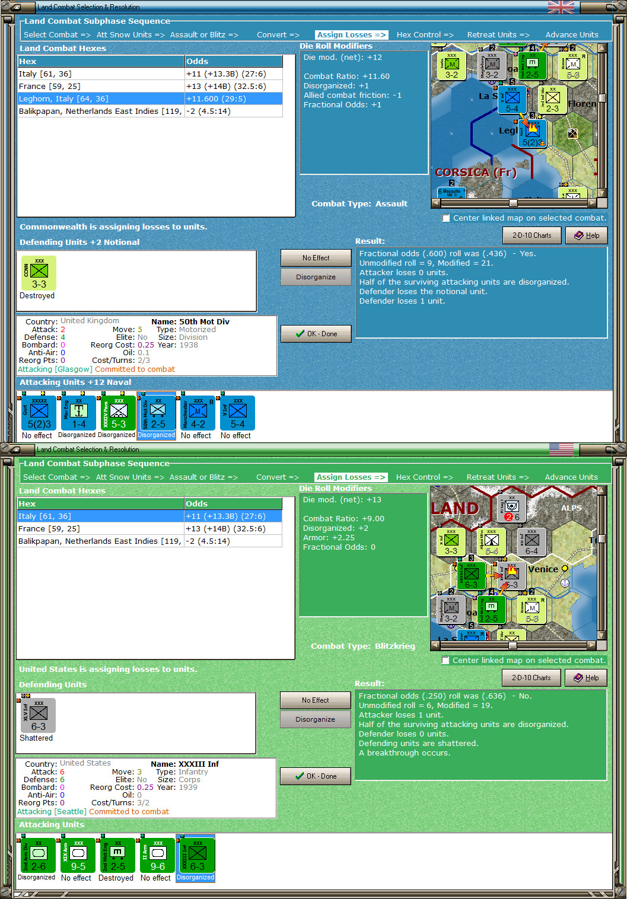Click Assign Losses step in top window
The height and width of the screenshot is (899, 627).
click(351, 35)
